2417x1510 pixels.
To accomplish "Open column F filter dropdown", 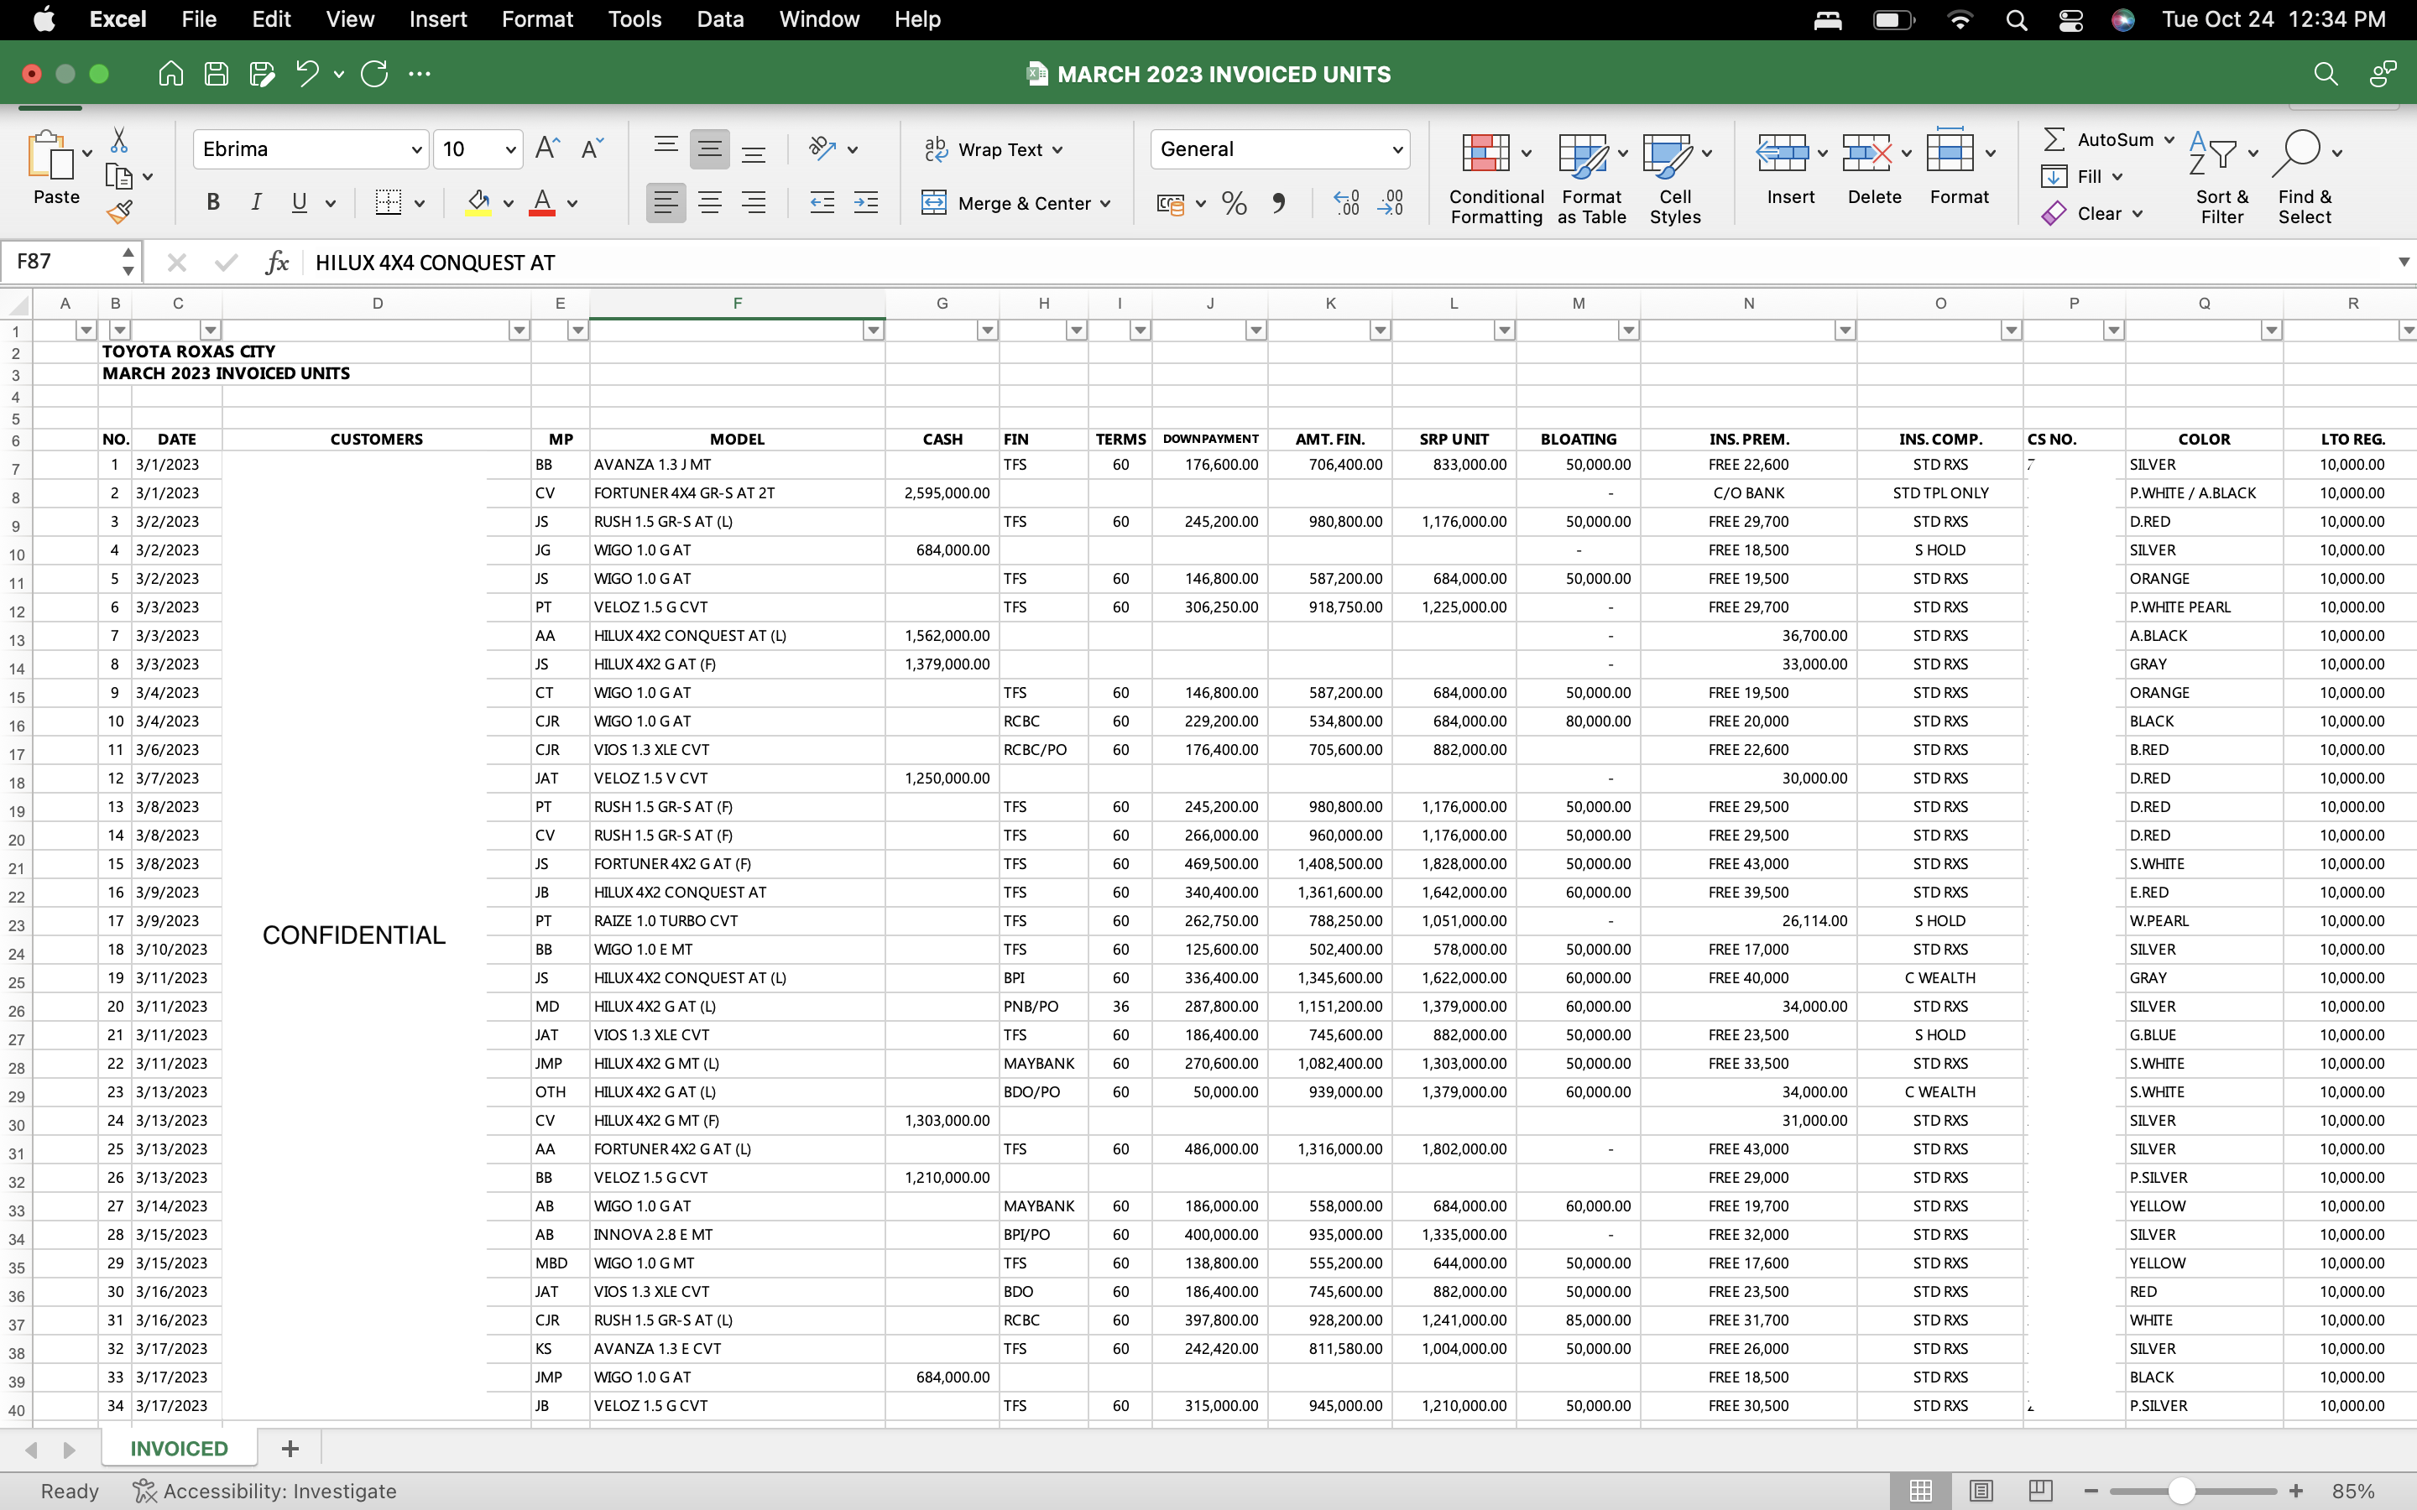I will (x=873, y=331).
